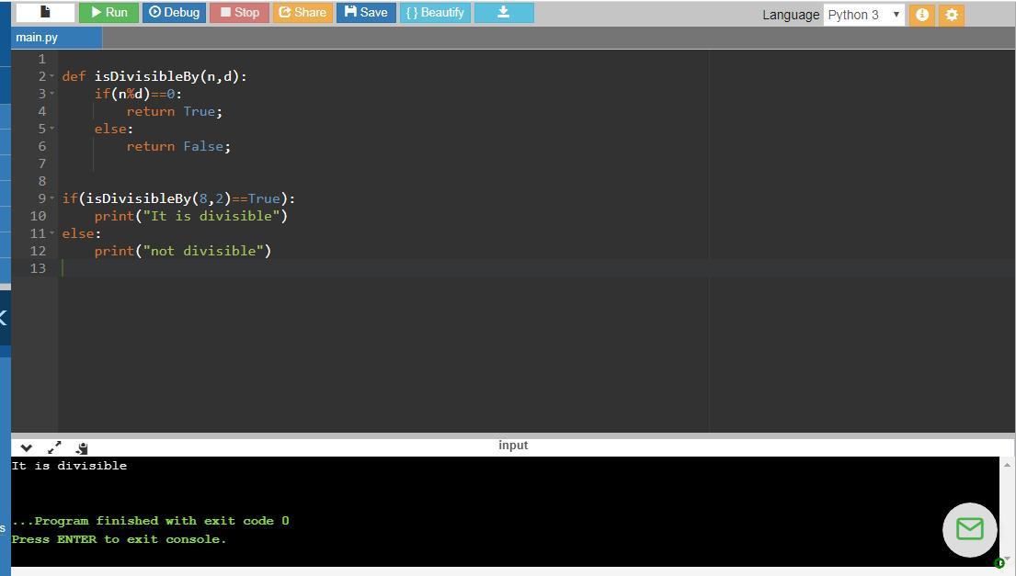Place cursor on empty line 13 in editor

(368, 268)
